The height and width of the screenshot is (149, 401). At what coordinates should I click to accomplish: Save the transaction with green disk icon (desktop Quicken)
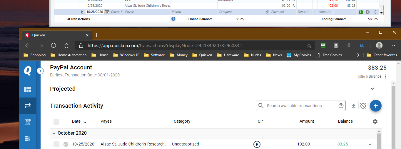(361, 12)
